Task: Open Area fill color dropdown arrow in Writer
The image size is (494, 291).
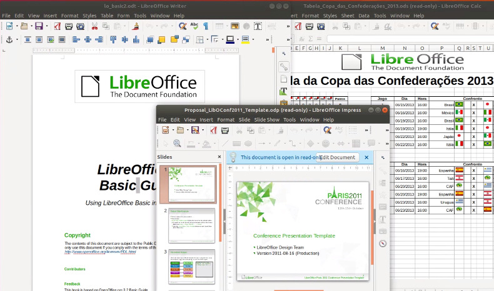Action: coord(253,39)
